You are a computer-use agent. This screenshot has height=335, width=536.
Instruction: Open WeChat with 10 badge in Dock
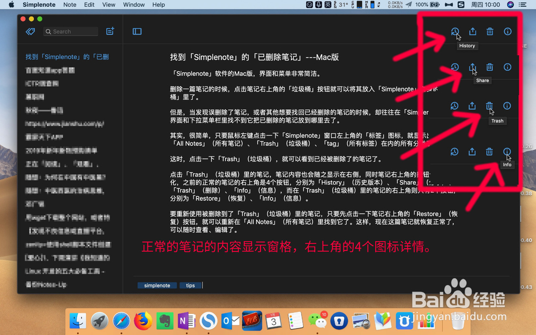pyautogui.click(x=317, y=321)
